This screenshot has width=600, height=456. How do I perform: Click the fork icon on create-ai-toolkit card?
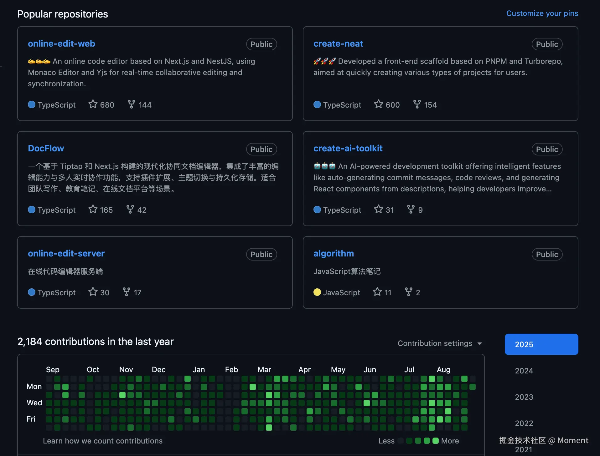[x=411, y=209]
